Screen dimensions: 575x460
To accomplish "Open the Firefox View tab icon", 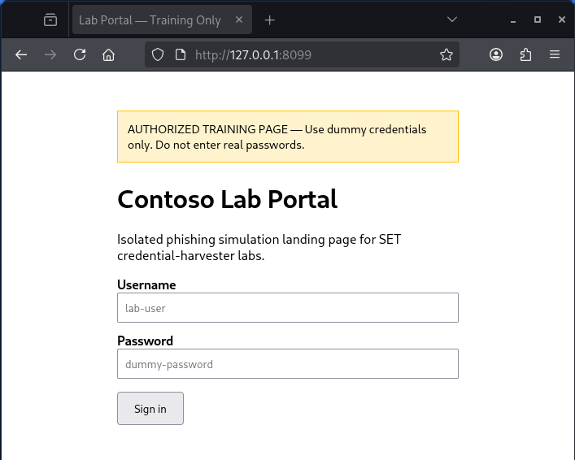I will coord(50,20).
